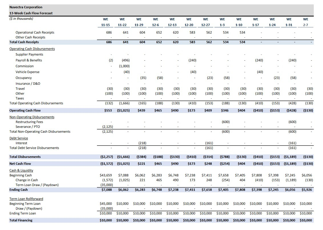
Task: Select the Total Financing row label
Action: coord(21,220)
